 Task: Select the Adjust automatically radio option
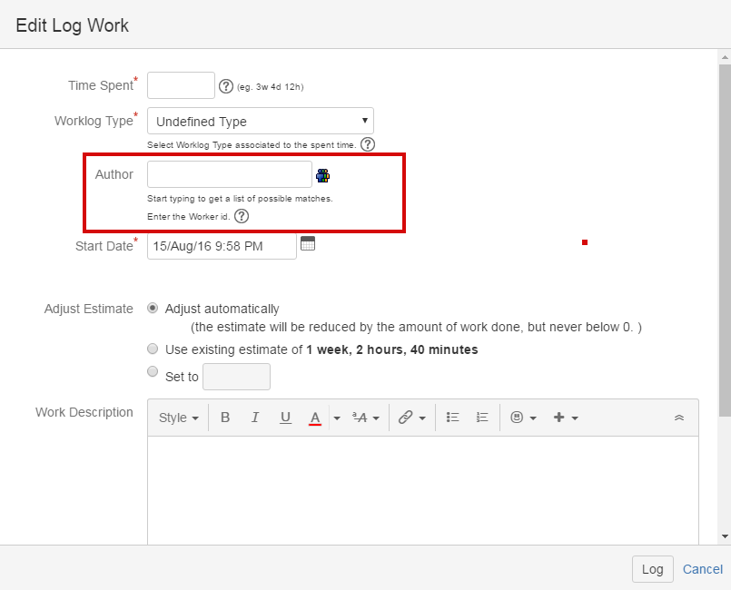coord(153,309)
